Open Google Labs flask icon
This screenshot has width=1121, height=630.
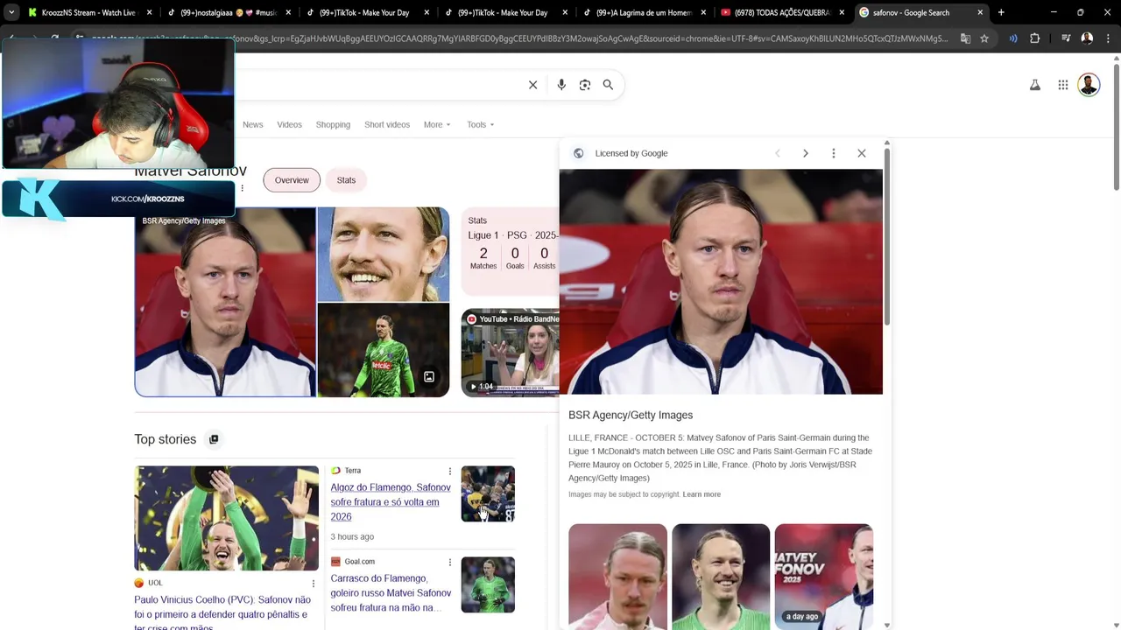1034,85
